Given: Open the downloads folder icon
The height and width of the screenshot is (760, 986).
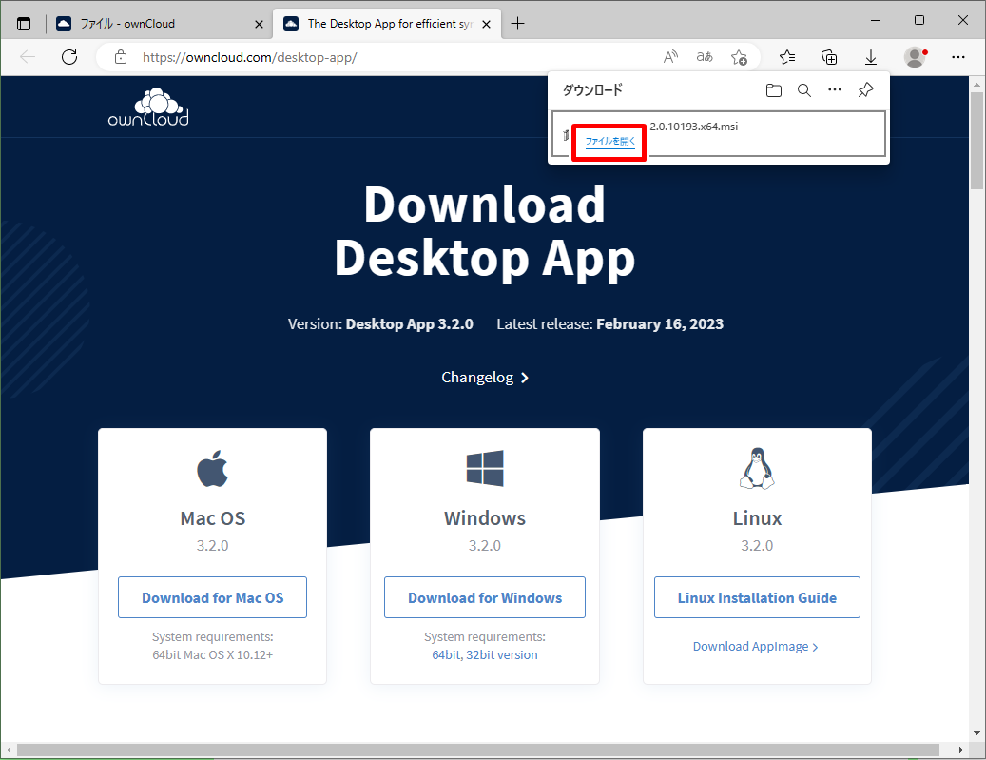Looking at the screenshot, I should coord(773,90).
